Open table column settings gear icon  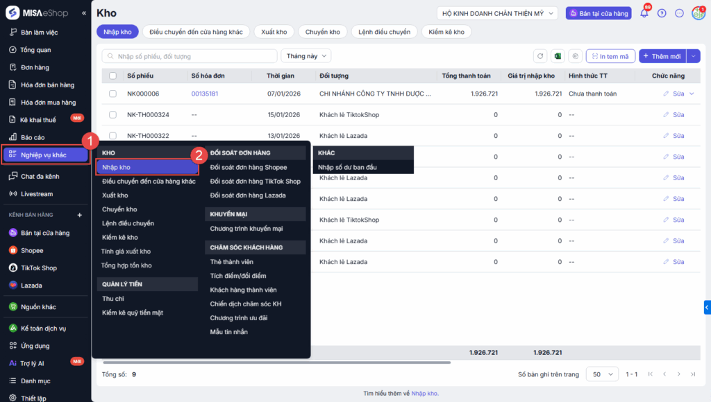click(576, 56)
